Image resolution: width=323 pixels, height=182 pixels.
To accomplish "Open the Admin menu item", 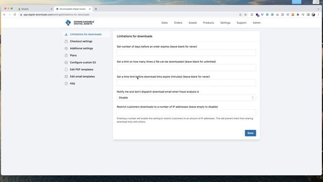I will pyautogui.click(x=256, y=23).
